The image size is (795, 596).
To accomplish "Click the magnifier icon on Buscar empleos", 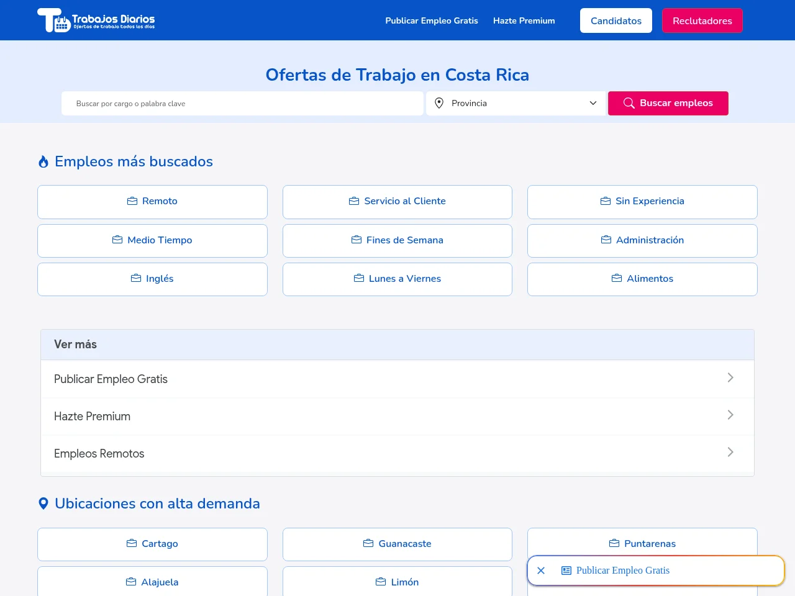I will [629, 103].
